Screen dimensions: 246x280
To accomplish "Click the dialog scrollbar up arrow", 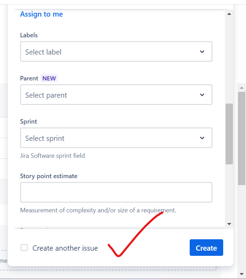I will [229, 14].
